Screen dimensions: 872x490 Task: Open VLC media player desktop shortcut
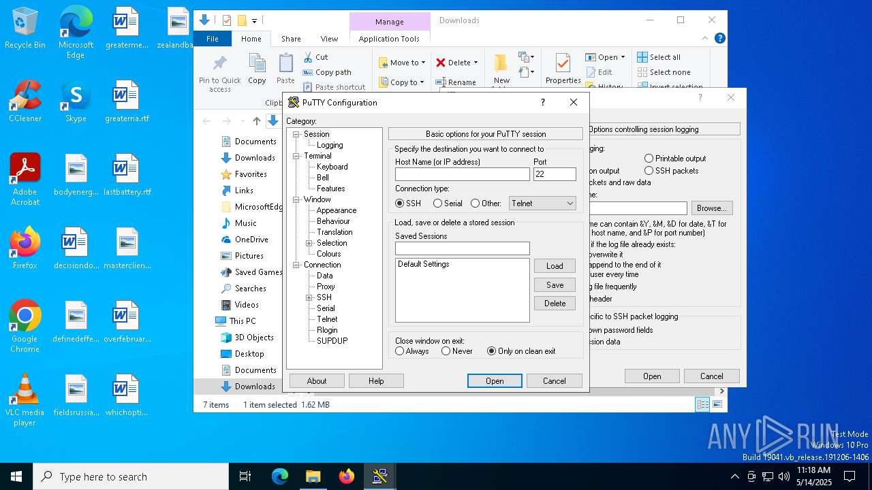pyautogui.click(x=25, y=399)
